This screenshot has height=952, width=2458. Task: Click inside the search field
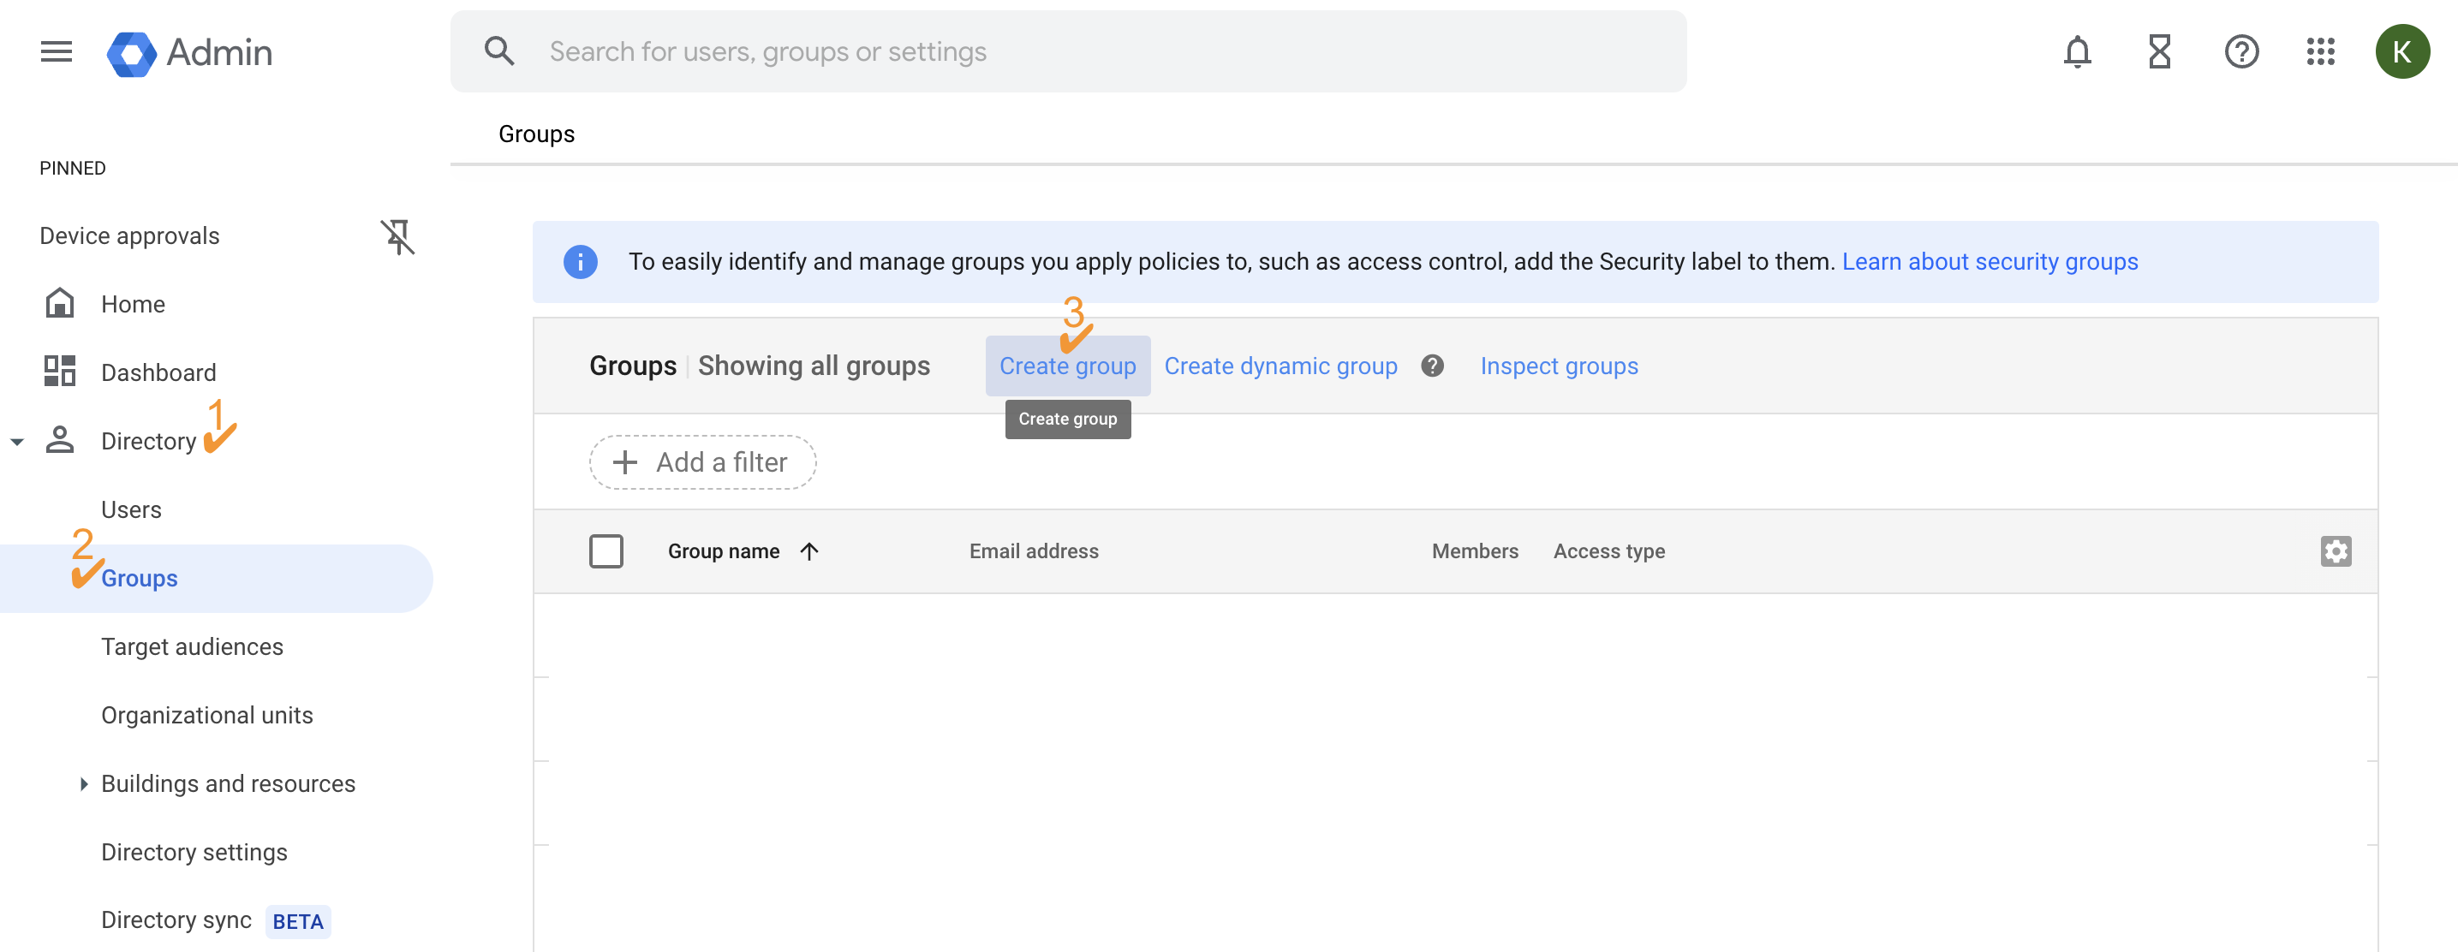click(x=954, y=51)
